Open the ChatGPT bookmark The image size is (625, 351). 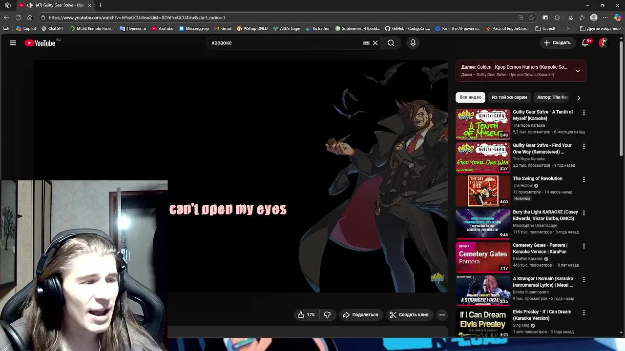52,29
